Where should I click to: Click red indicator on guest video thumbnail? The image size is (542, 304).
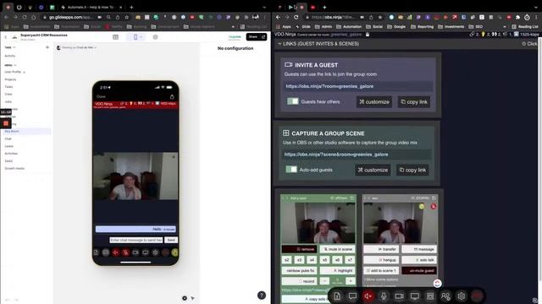433,206
